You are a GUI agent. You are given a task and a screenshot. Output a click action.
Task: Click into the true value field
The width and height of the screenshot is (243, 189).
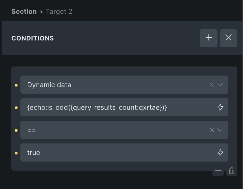[113, 153]
